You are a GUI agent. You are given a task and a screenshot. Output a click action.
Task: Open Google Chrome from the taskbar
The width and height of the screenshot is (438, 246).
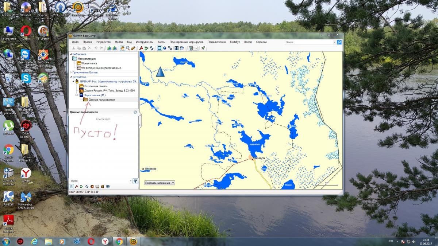(119, 241)
